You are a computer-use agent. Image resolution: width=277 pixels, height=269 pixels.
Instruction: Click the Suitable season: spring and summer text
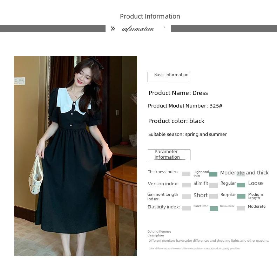(x=188, y=134)
